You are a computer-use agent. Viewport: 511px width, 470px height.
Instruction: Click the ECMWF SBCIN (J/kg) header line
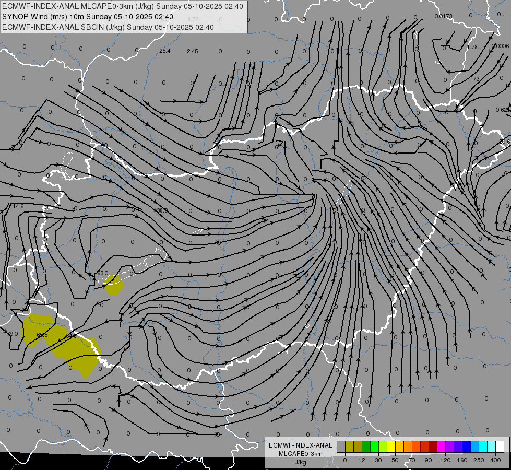coord(108,27)
